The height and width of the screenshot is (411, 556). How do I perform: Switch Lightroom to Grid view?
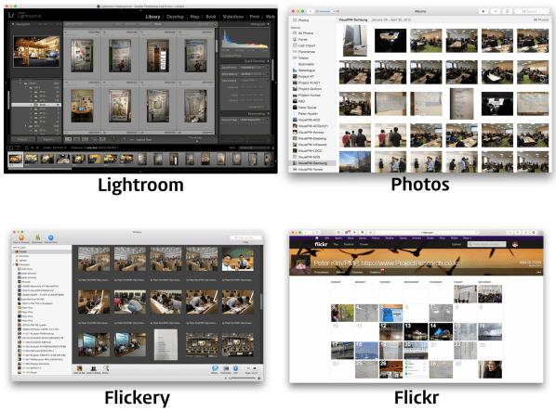pos(69,140)
